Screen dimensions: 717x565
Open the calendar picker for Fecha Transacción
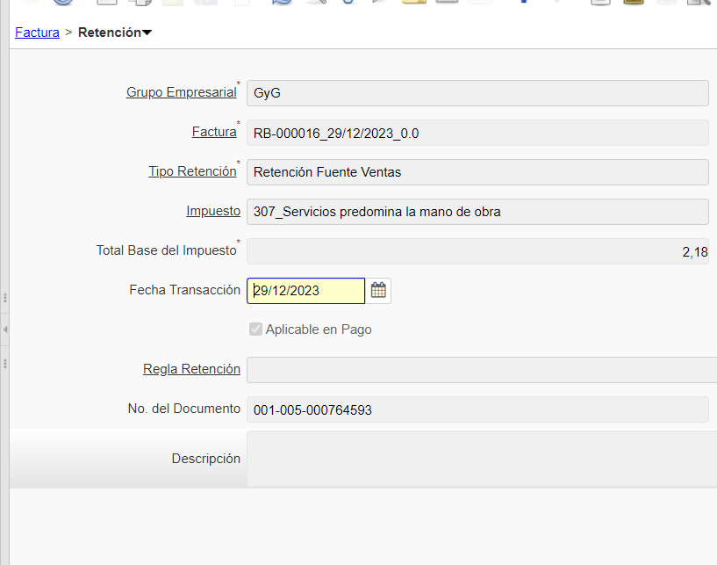tap(378, 290)
